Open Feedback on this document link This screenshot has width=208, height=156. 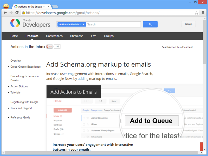[x=177, y=47]
